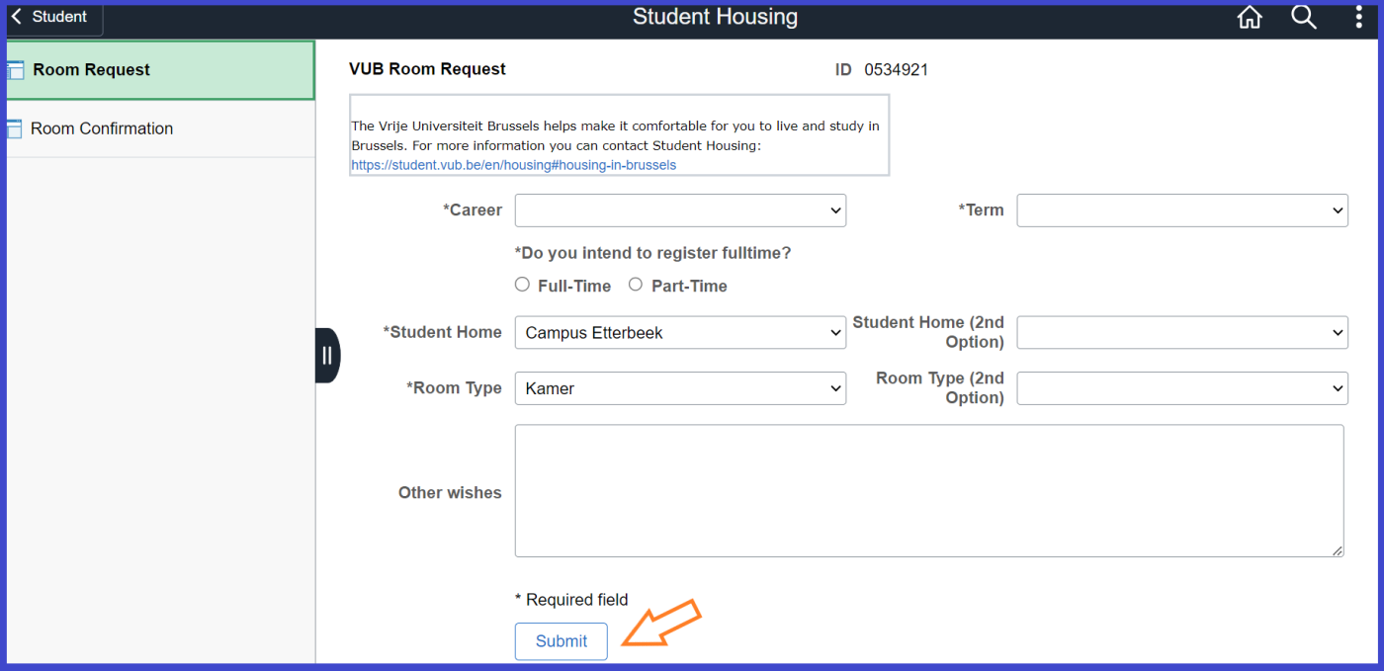Collapse the sidebar navigation handle

tap(327, 356)
